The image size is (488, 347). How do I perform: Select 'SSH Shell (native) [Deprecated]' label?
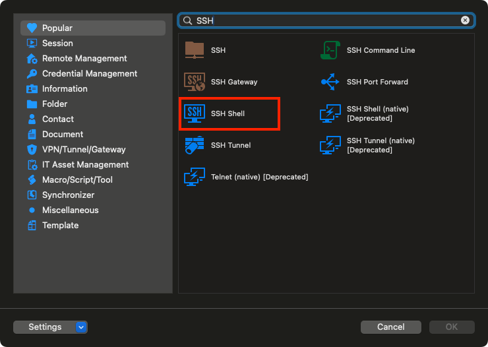click(x=378, y=113)
